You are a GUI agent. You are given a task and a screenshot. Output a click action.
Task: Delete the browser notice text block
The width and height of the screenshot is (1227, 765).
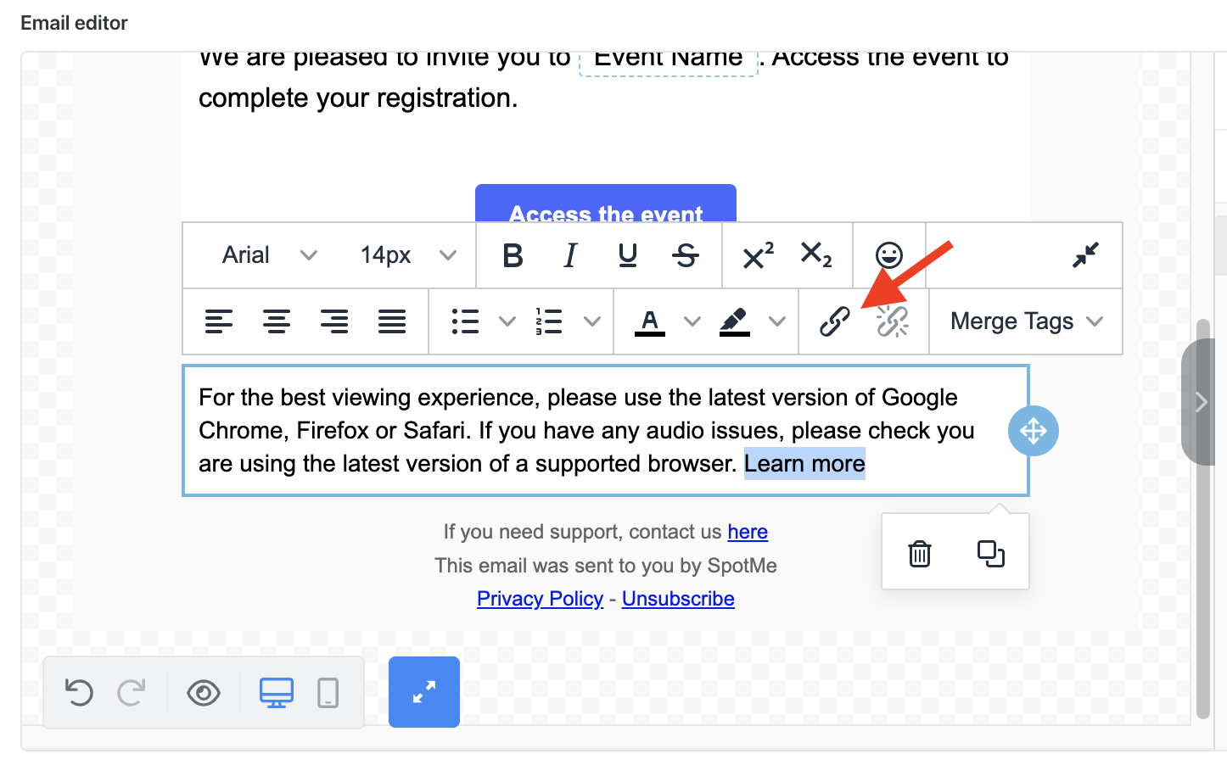(x=919, y=552)
